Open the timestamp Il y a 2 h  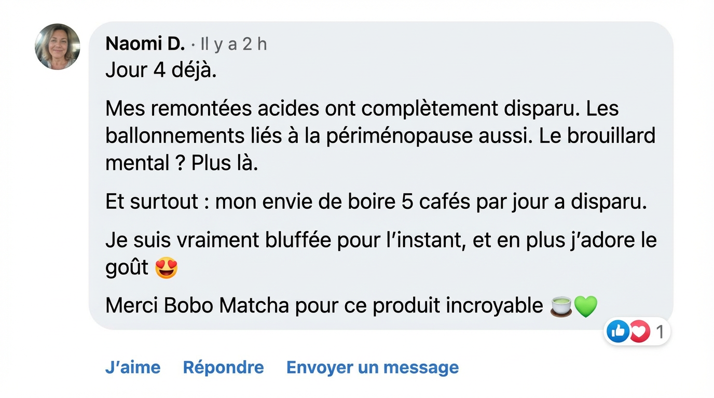tap(234, 44)
